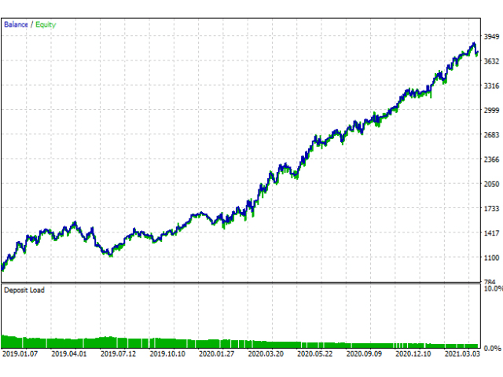Click the 3949 value on the Y-axis
The height and width of the screenshot is (377, 503).
point(492,37)
